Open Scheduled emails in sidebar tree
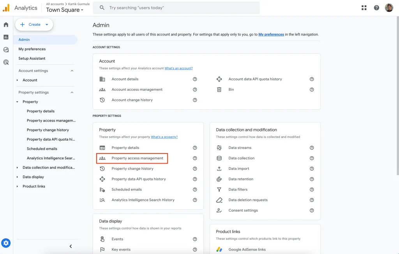The width and height of the screenshot is (399, 254). [42, 149]
